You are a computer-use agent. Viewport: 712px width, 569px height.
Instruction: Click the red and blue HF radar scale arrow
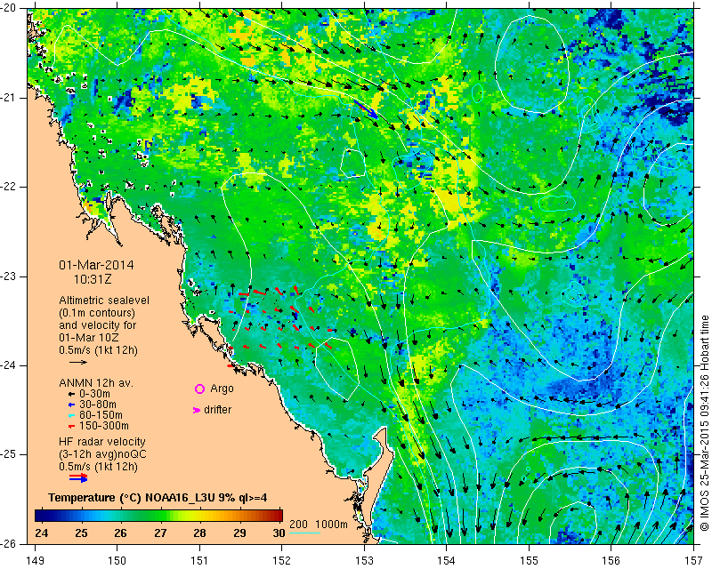coord(78,477)
